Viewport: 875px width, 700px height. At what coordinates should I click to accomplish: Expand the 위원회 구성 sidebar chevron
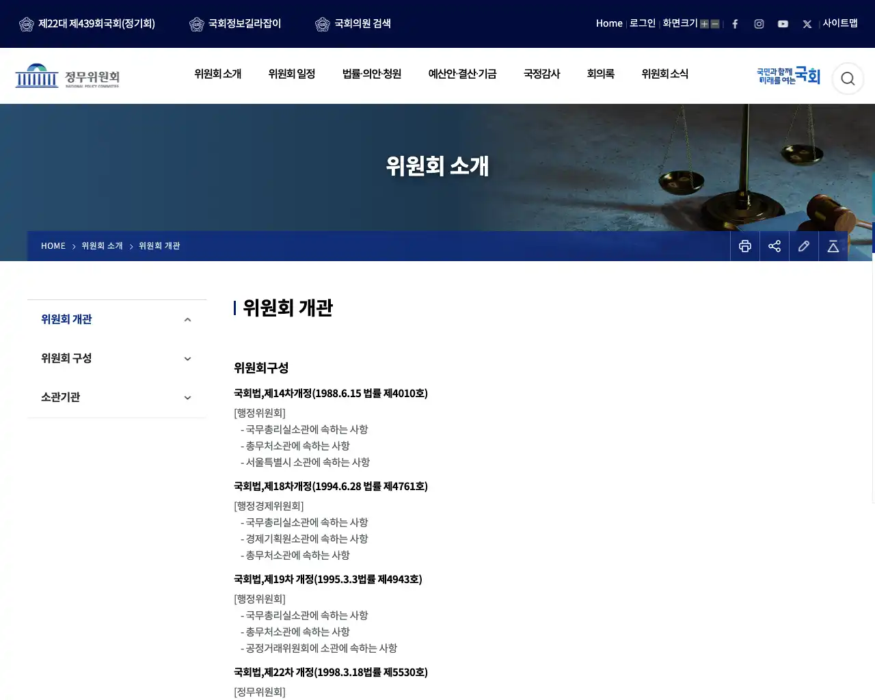point(187,359)
